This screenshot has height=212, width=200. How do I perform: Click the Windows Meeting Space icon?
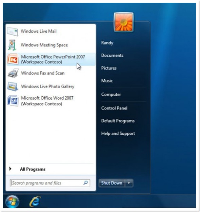(x=12, y=45)
